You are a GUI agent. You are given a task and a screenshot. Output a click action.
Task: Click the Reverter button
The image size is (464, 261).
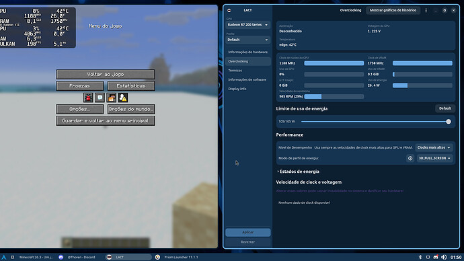(247, 241)
